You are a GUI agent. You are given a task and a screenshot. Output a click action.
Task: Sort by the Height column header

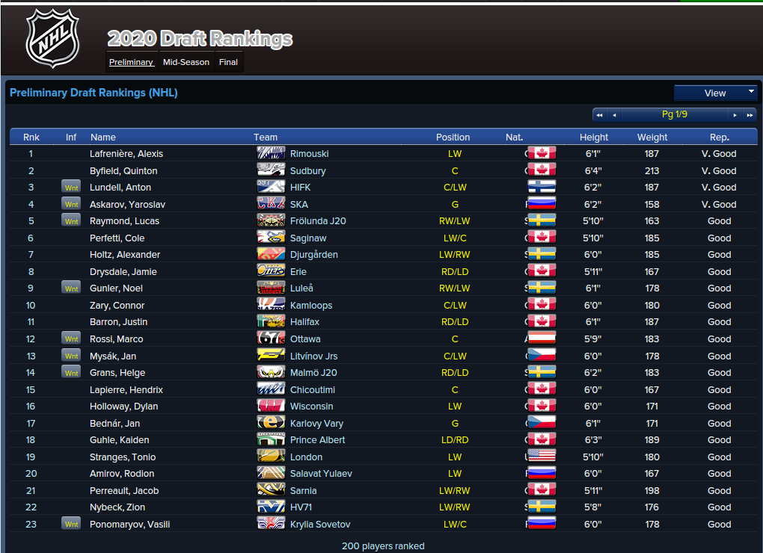[594, 137]
